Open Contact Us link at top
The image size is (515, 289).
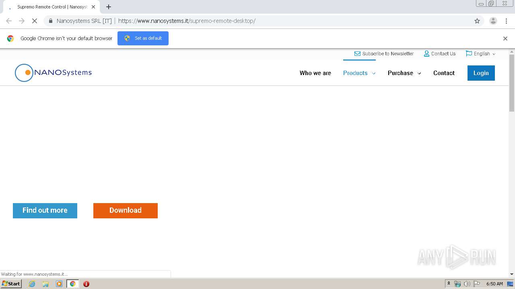(440, 53)
